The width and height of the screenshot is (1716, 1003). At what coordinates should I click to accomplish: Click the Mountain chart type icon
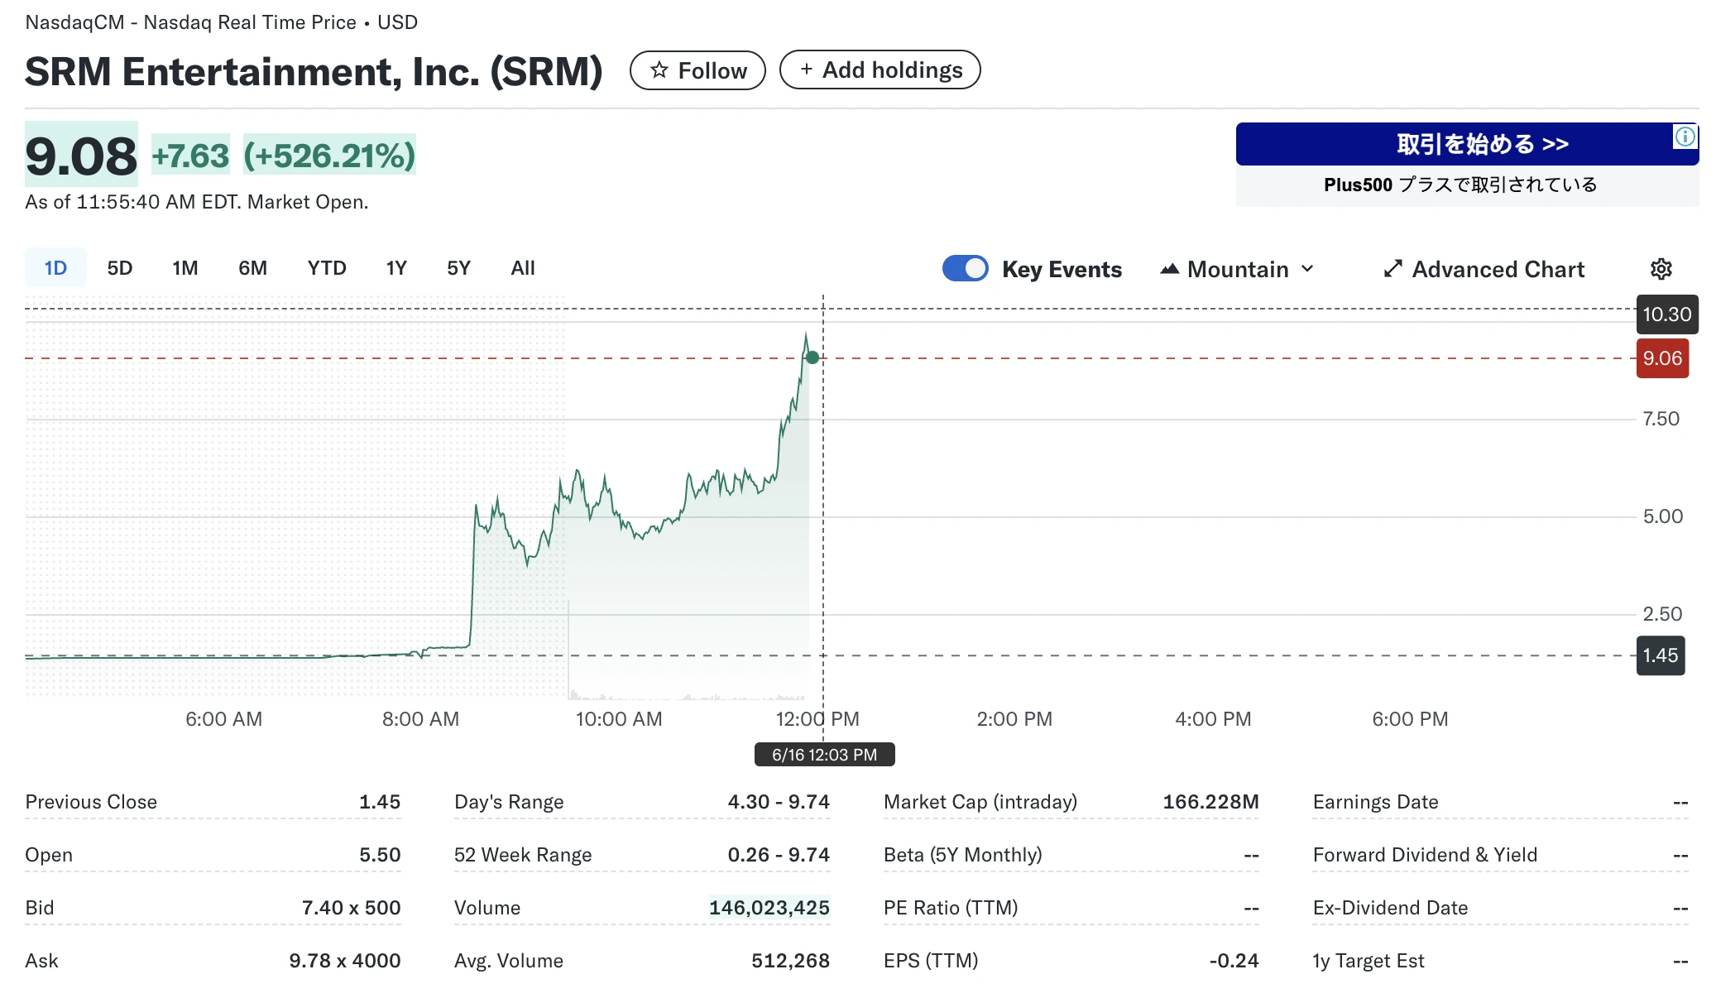click(1169, 269)
